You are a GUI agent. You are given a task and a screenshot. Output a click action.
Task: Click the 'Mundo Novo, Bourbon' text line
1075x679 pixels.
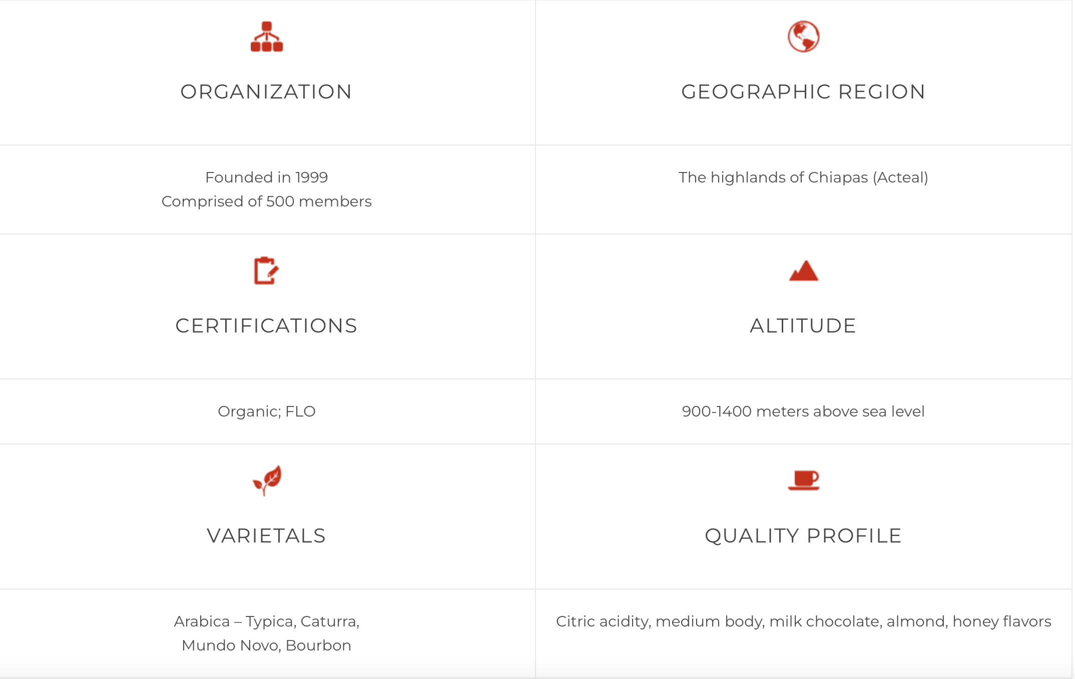266,645
